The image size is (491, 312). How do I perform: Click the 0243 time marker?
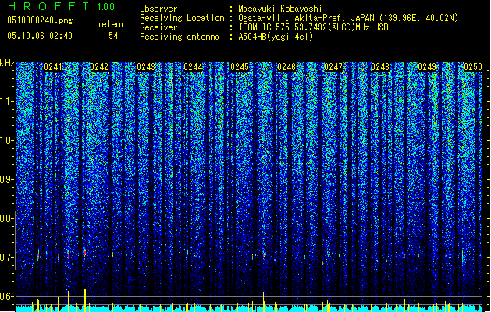(146, 67)
